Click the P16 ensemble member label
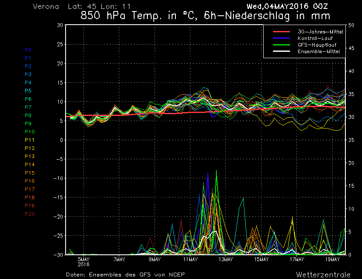 click(x=29, y=181)
